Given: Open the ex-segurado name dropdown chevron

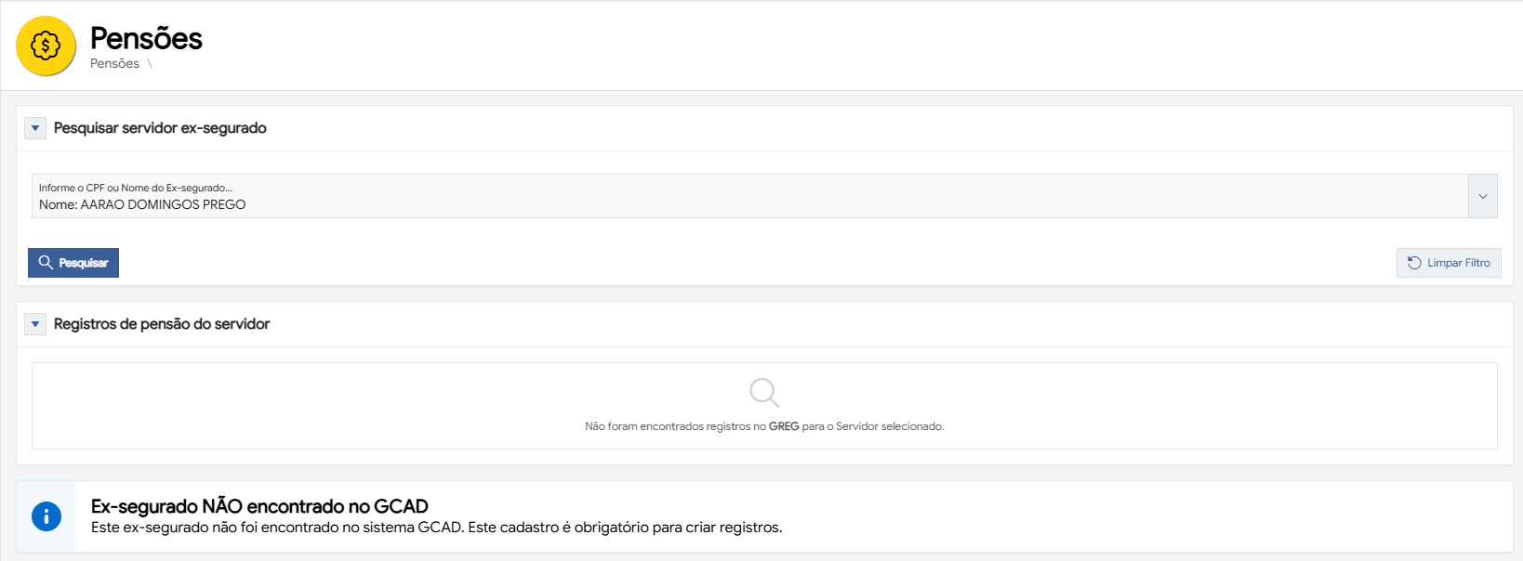Looking at the screenshot, I should click(x=1482, y=196).
